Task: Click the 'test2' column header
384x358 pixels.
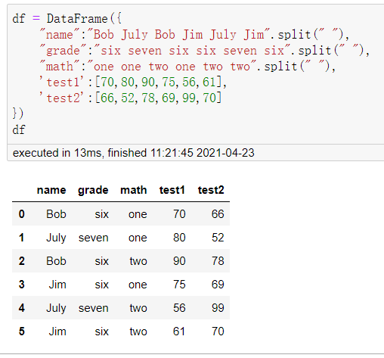Action: pos(211,190)
